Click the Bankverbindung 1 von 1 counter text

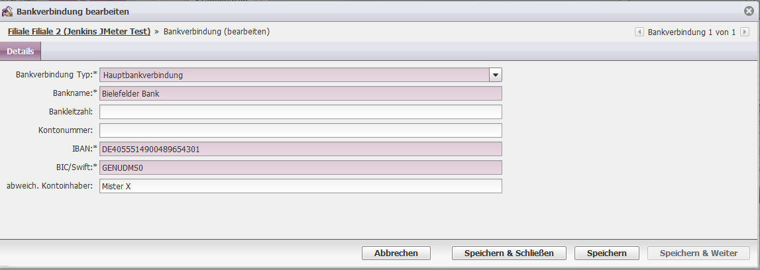[x=692, y=32]
